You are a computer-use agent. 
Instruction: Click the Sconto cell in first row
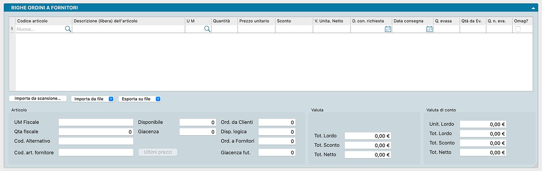[x=294, y=29]
